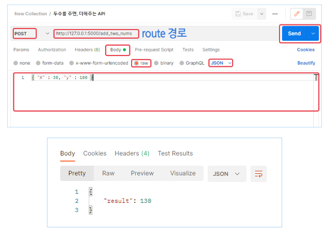This screenshot has height=236, width=325.
Task: Click line number 3 in the response
Action: 77,210
